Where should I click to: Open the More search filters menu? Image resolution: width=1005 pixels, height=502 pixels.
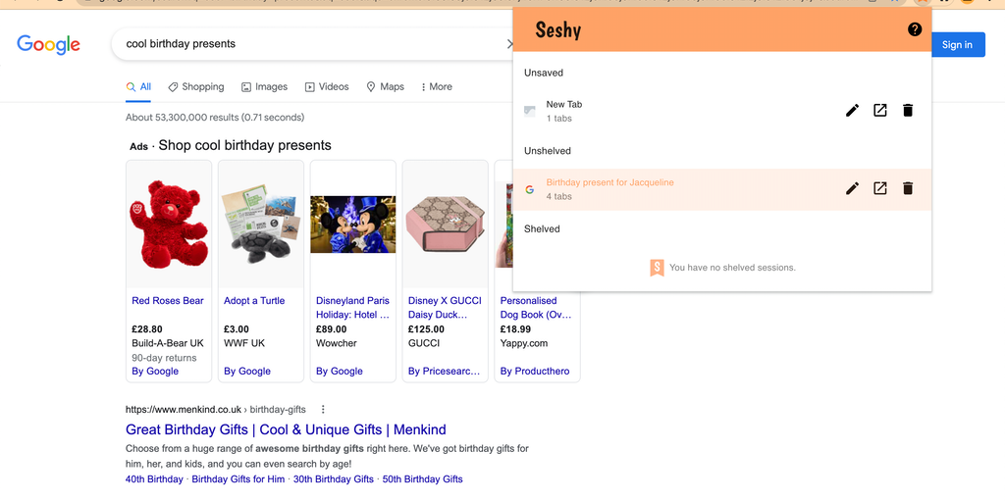[436, 87]
